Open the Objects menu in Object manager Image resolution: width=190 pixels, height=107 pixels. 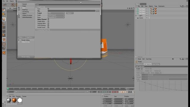click(151, 6)
